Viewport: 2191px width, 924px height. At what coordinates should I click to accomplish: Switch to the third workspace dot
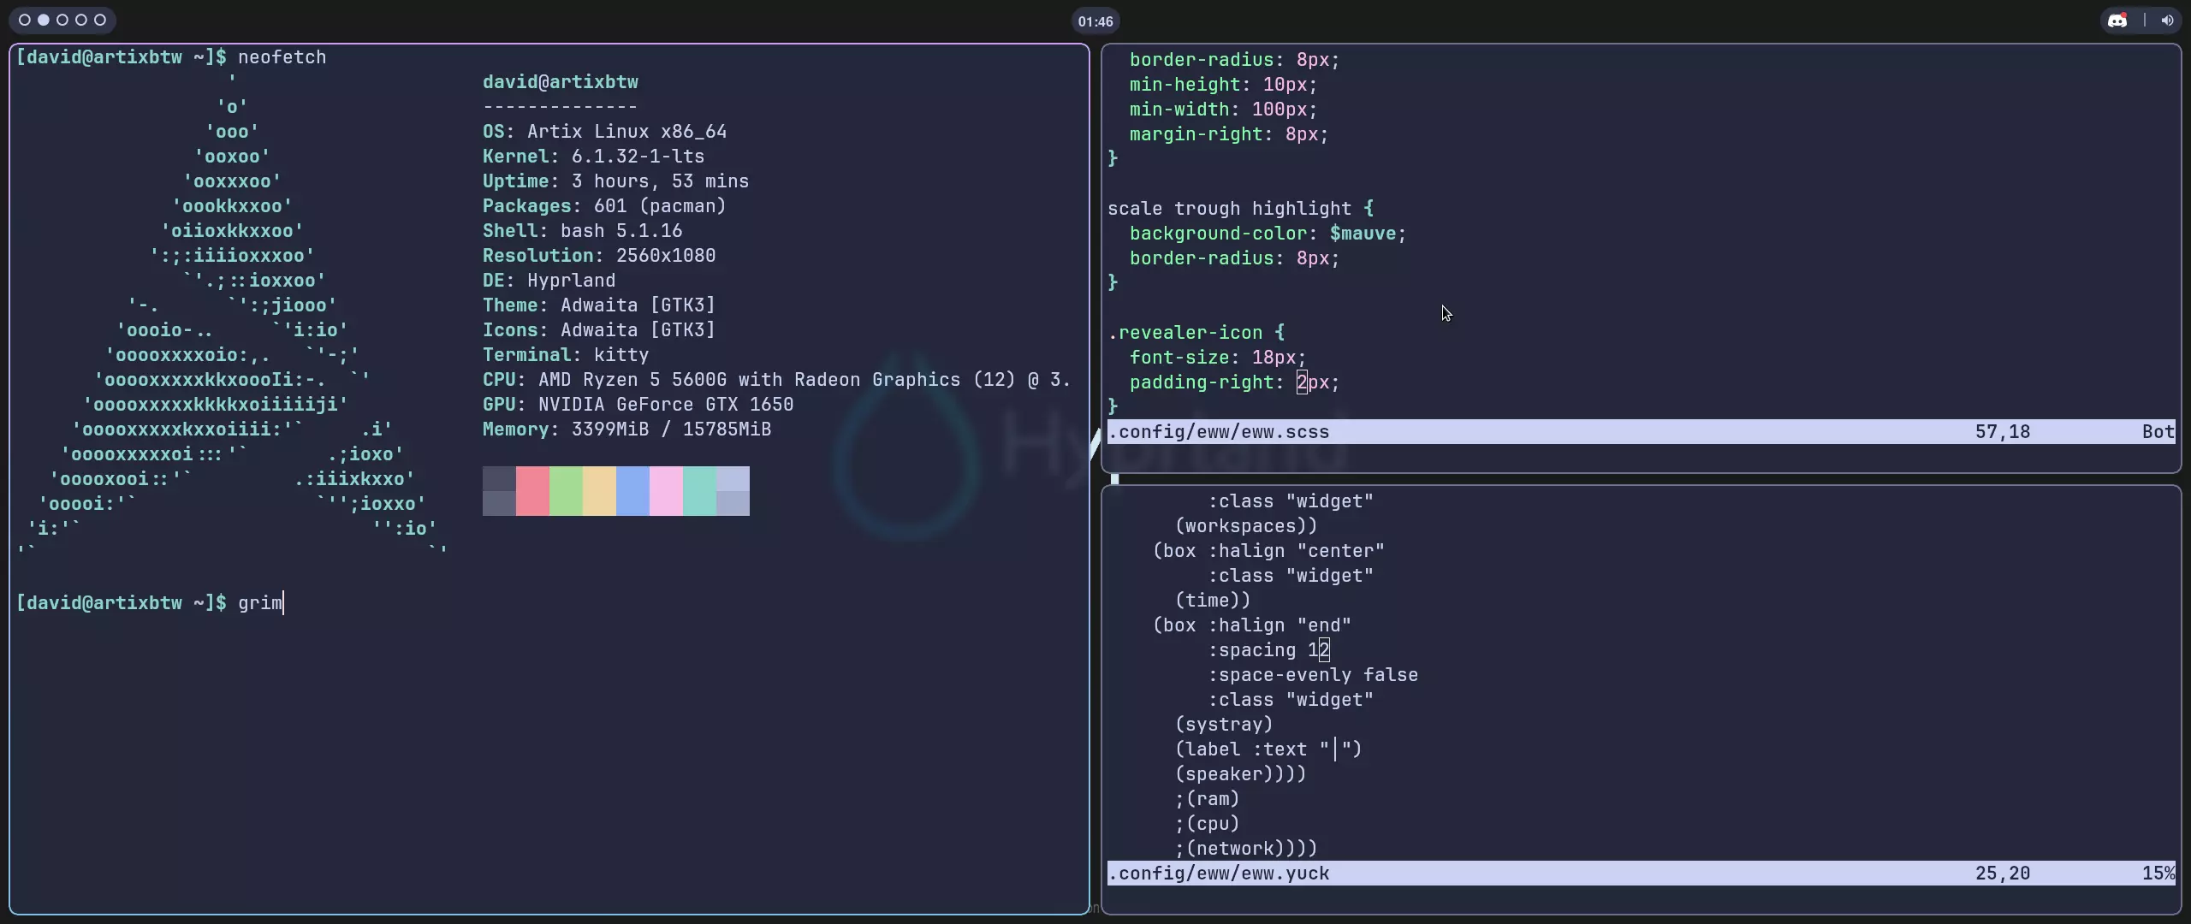[62, 20]
